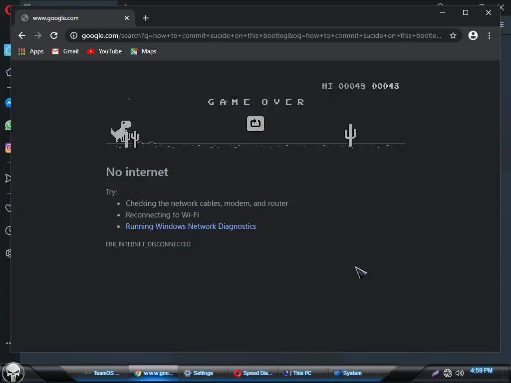Image resolution: width=511 pixels, height=383 pixels.
Task: Open the YouTube bookmark
Action: [x=104, y=51]
